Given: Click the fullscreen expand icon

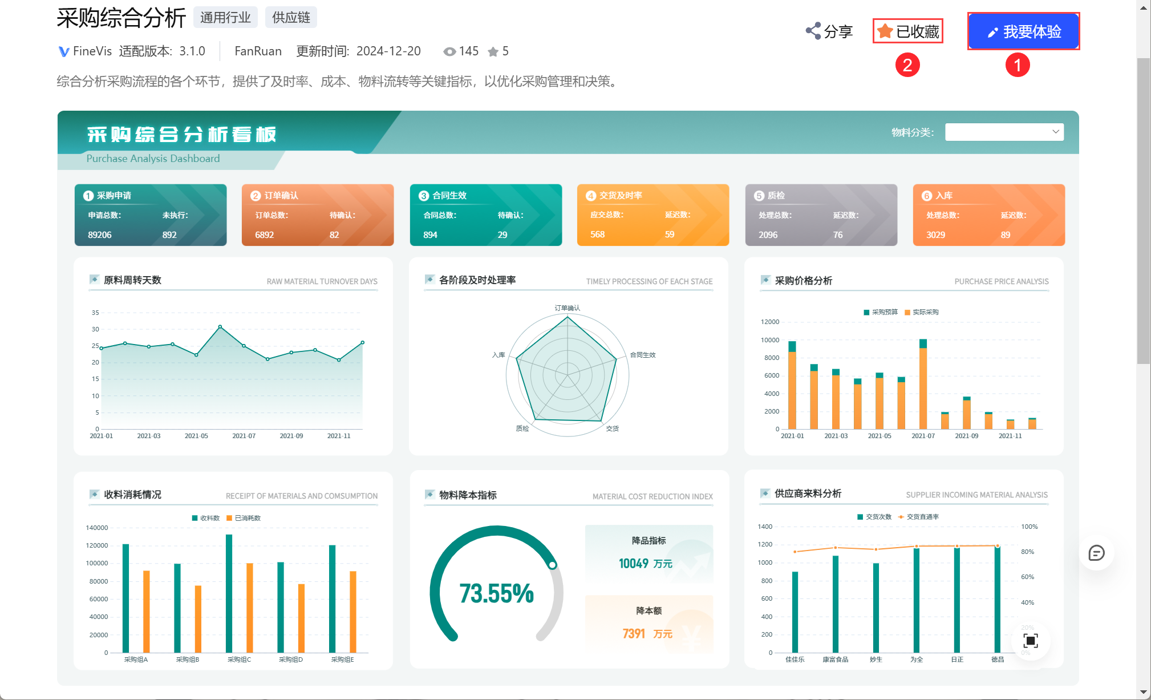Looking at the screenshot, I should click(x=1030, y=640).
